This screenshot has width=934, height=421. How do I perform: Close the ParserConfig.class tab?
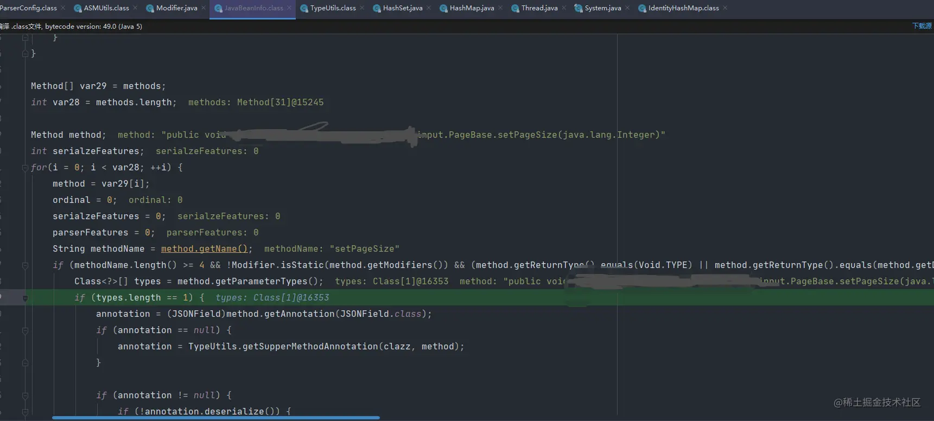63,8
